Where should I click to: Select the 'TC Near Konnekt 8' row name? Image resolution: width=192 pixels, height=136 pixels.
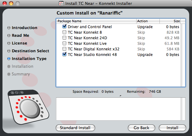(85, 32)
